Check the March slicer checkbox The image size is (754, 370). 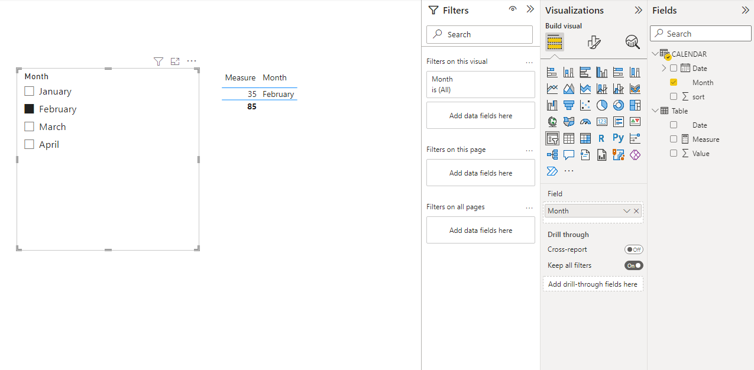pyautogui.click(x=29, y=127)
